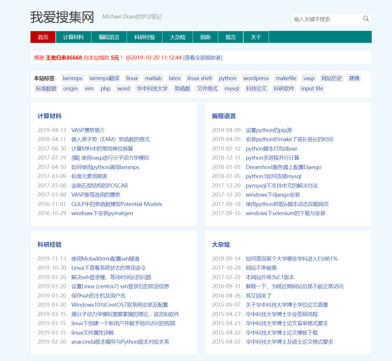
Task: Choose the input file tag
Action: pyautogui.click(x=312, y=89)
